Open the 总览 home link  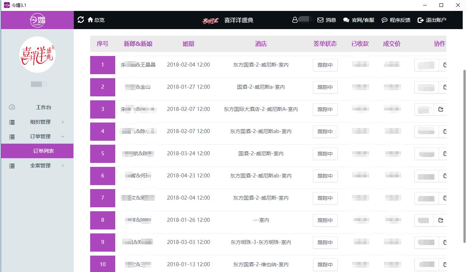[x=96, y=20]
